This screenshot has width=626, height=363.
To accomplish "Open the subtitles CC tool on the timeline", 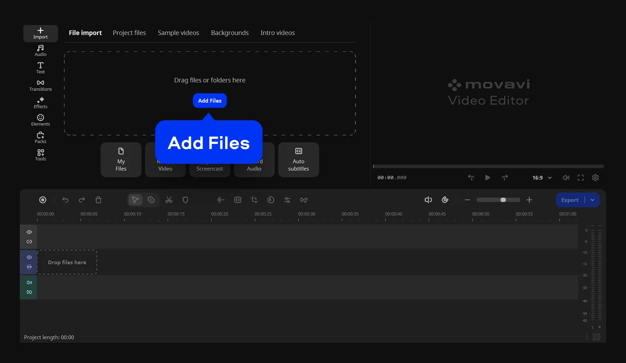I will pyautogui.click(x=237, y=200).
